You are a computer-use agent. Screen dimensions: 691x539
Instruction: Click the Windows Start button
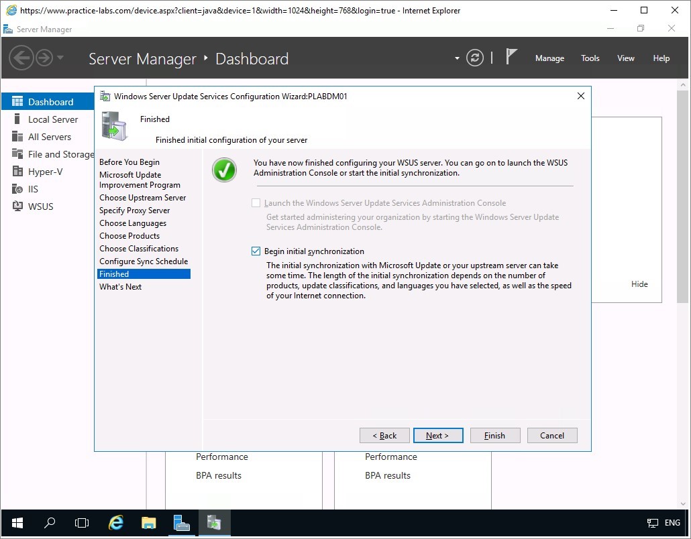17,523
